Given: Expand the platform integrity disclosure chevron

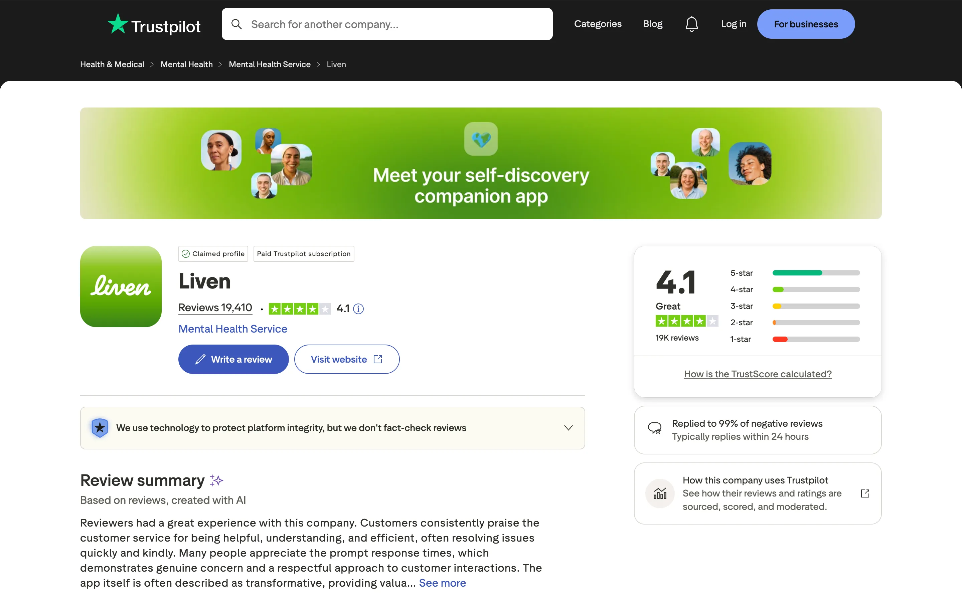Looking at the screenshot, I should pyautogui.click(x=568, y=428).
